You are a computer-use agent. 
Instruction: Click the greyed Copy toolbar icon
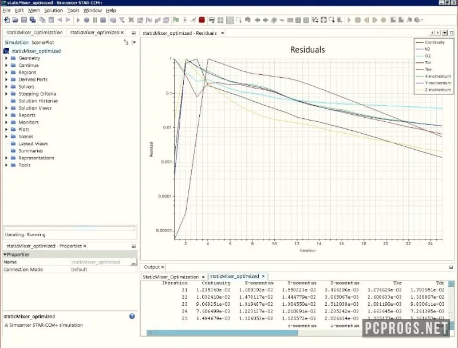[42, 20]
